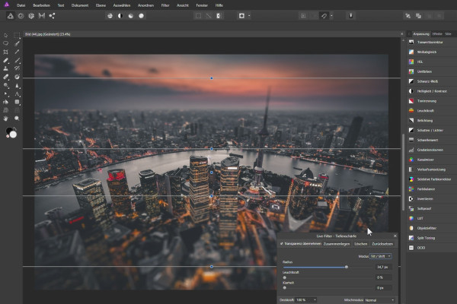This screenshot has height=304, width=457.
Task: Click the primary/secondary colour swatch circles
Action: pyautogui.click(x=11, y=133)
